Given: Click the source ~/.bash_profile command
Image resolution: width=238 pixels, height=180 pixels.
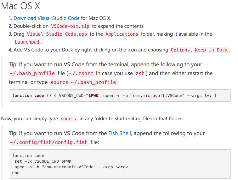Looking at the screenshot, I should pos(83,82).
